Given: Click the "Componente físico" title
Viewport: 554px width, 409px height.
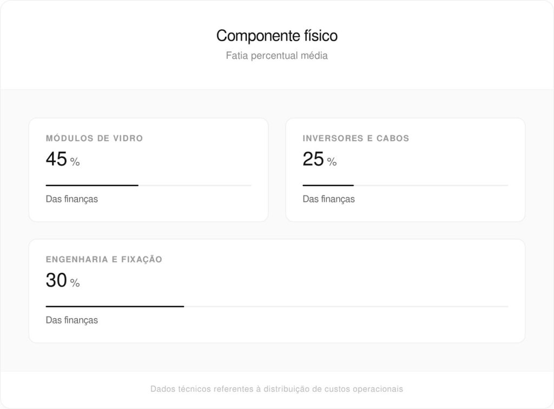Looking at the screenshot, I should tap(276, 36).
